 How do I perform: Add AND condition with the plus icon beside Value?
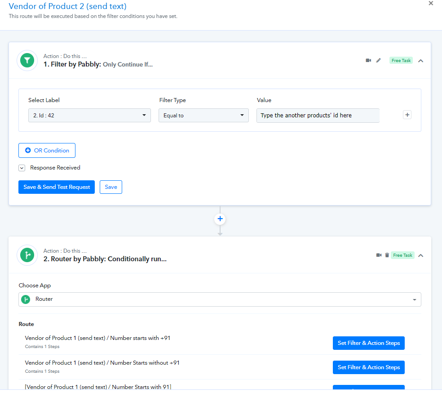coord(407,115)
